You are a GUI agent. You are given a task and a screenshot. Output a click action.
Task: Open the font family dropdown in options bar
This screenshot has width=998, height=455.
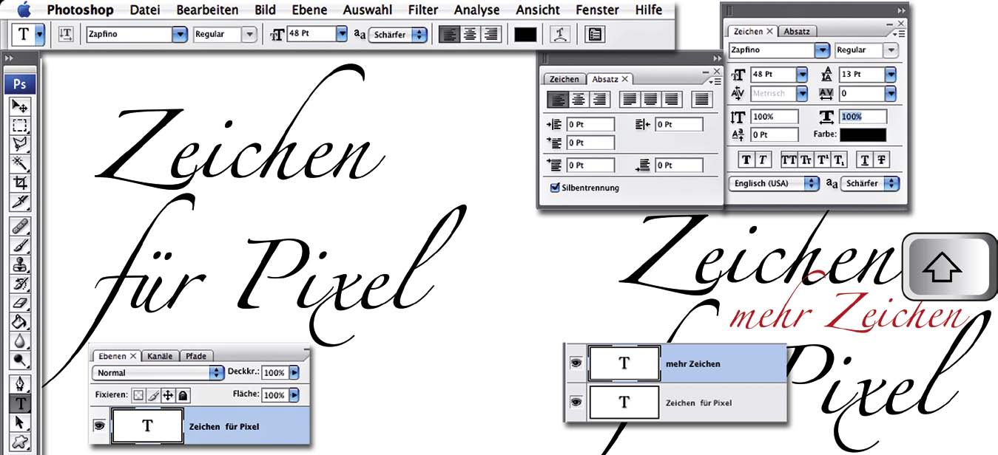pyautogui.click(x=179, y=34)
